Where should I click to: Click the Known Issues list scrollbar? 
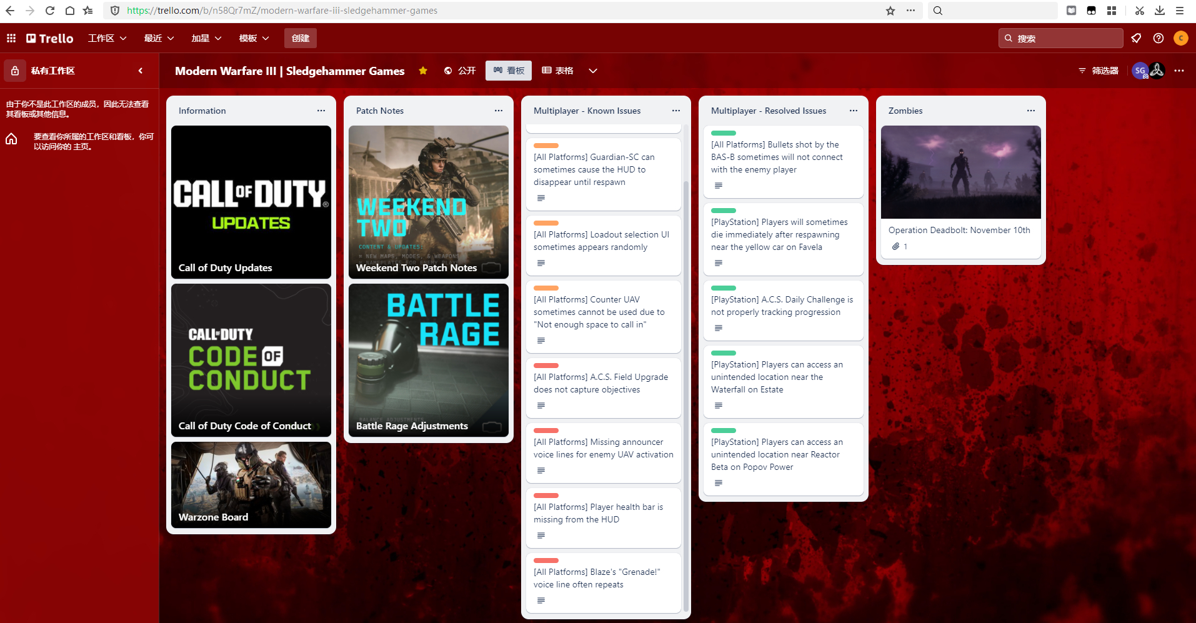(686, 396)
